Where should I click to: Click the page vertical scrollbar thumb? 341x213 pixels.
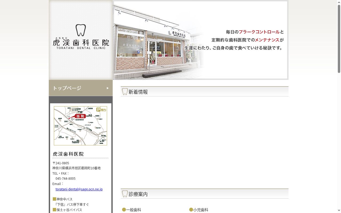(339, 39)
